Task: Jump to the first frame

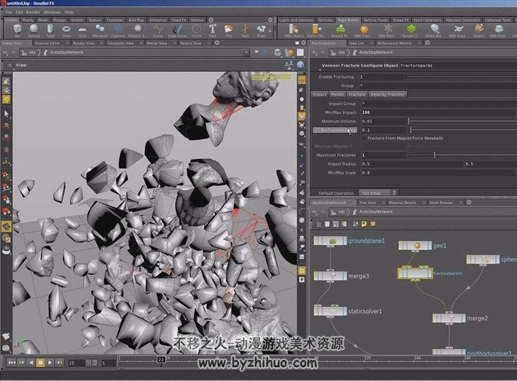Action: coord(12,363)
